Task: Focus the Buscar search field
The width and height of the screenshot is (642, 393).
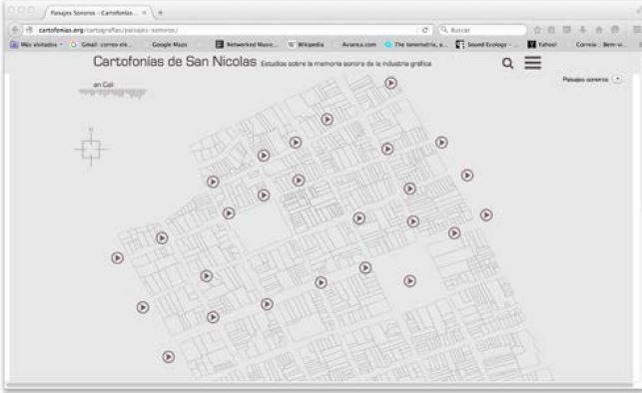Action: [483, 30]
